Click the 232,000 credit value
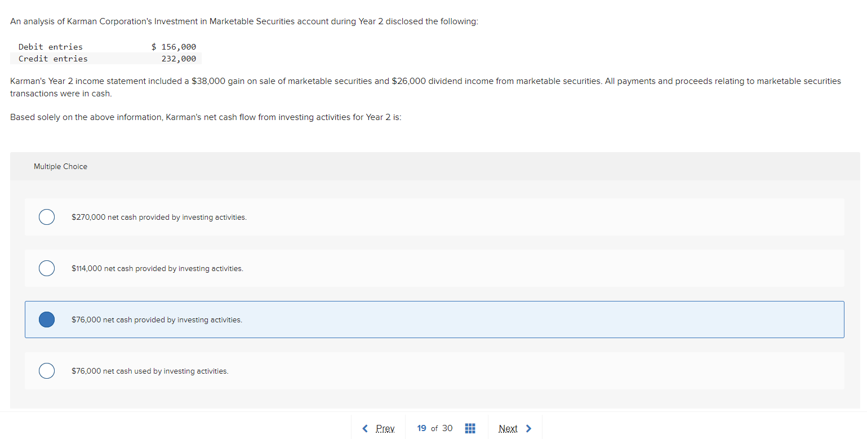 tap(179, 59)
